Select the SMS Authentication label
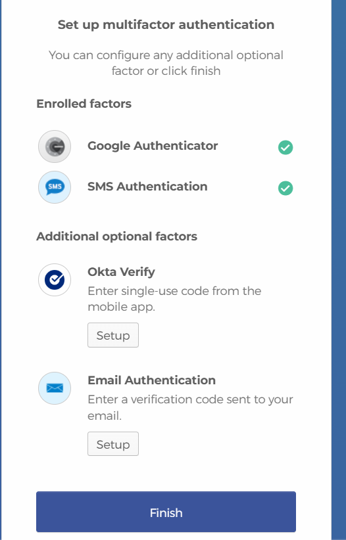Viewport: 346px width, 540px height. tap(147, 187)
